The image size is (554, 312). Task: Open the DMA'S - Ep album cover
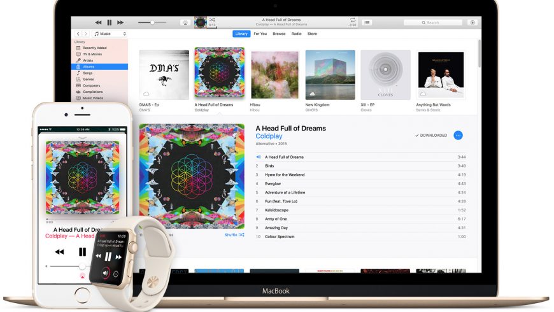coord(164,75)
